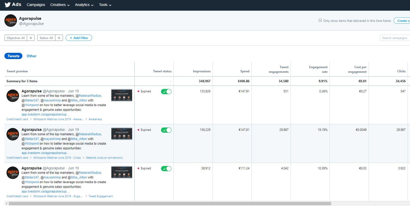This screenshot has height=211, width=410.
Task: Click Credit/debit card link in Engagement row
Action: (x=17, y=196)
